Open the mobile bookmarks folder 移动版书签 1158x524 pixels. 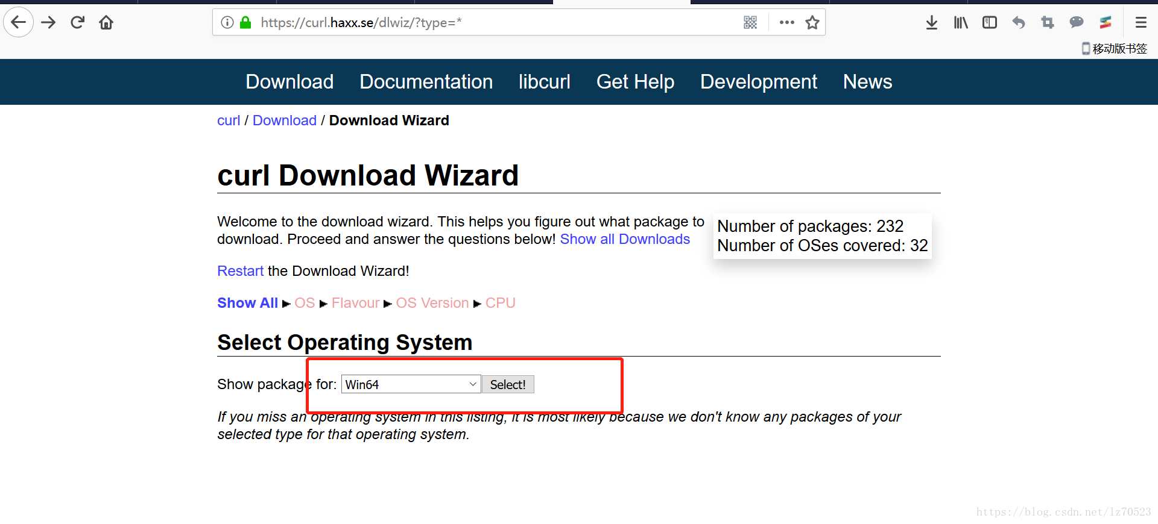(x=1115, y=49)
